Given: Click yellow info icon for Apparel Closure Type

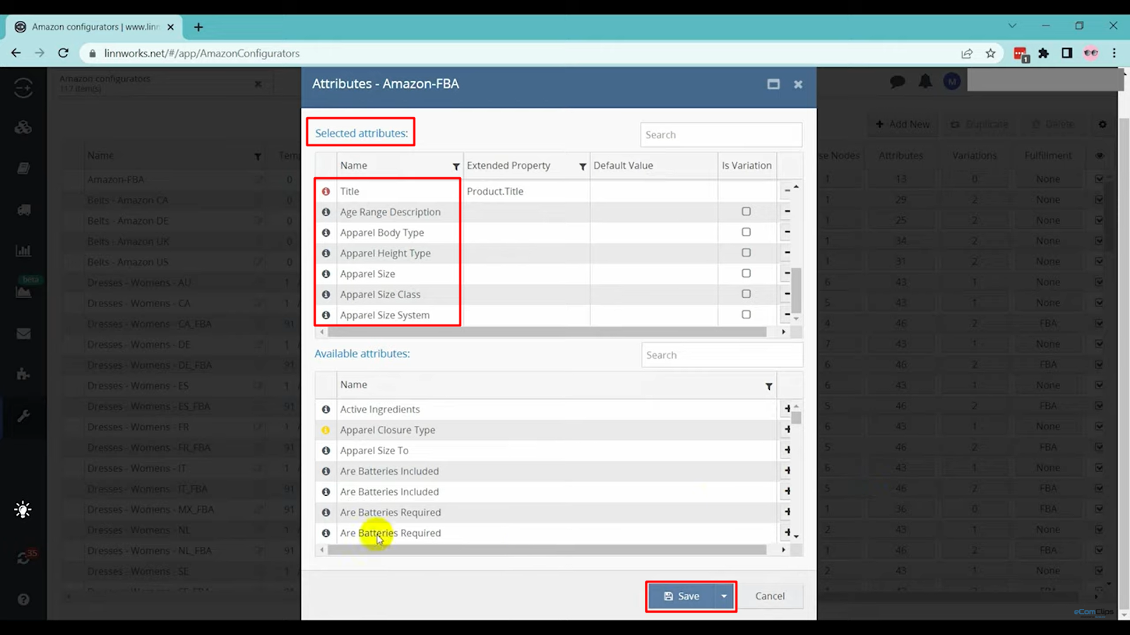Looking at the screenshot, I should (326, 429).
